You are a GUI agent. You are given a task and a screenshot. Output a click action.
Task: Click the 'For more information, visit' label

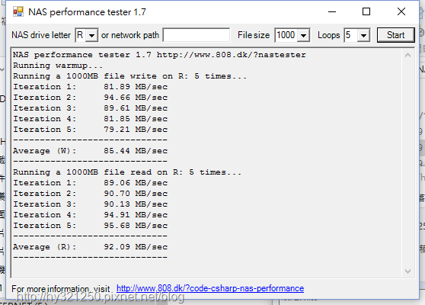(x=60, y=288)
